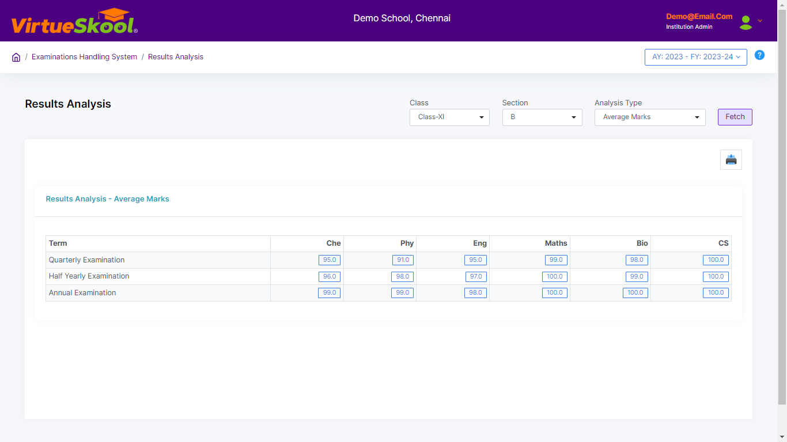Click Quarterly Examination Che value 95.0
Viewport: 787px width, 442px height.
coord(330,260)
